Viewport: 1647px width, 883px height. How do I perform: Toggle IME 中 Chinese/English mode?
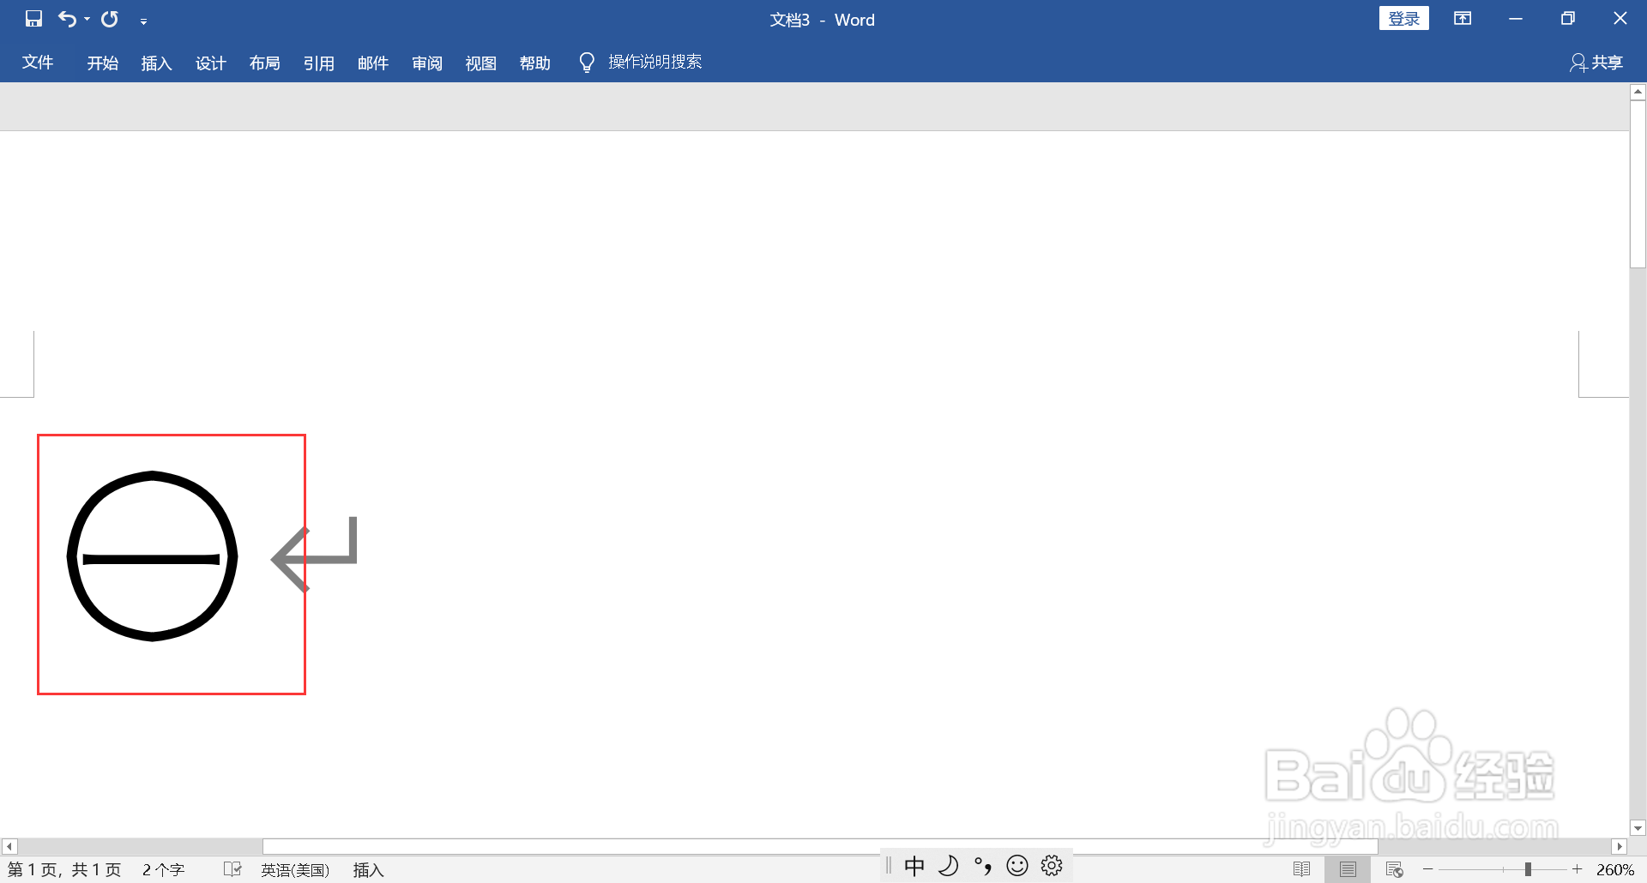point(914,866)
